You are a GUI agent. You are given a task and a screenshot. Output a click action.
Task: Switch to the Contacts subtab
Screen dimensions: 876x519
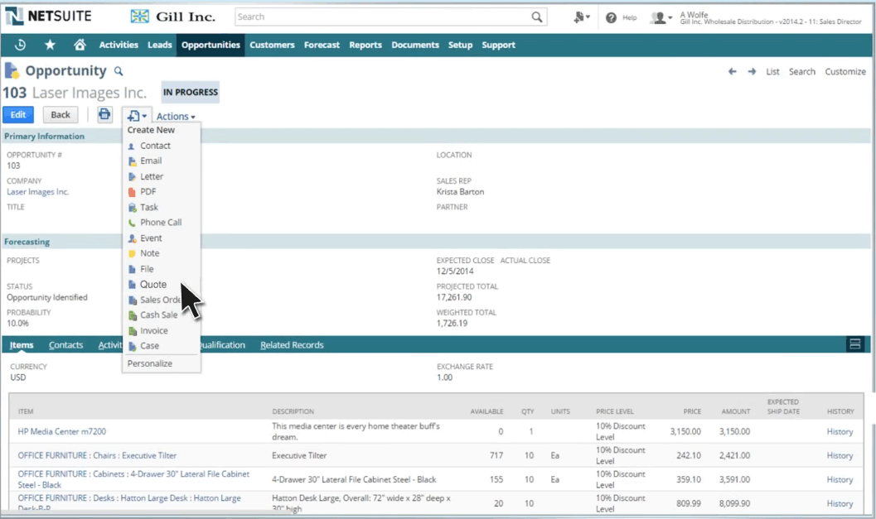(x=65, y=345)
